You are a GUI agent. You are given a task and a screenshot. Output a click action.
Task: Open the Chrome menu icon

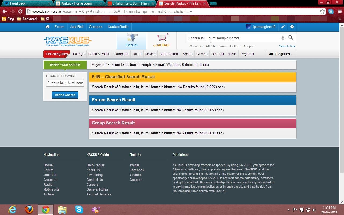point(340,12)
